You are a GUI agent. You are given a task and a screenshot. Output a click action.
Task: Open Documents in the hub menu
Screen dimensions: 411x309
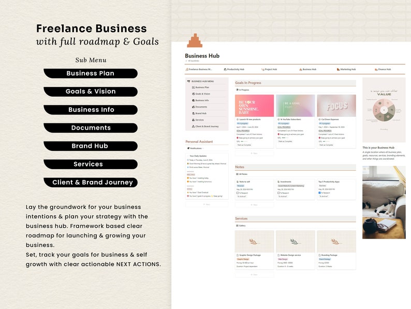pyautogui.click(x=199, y=107)
